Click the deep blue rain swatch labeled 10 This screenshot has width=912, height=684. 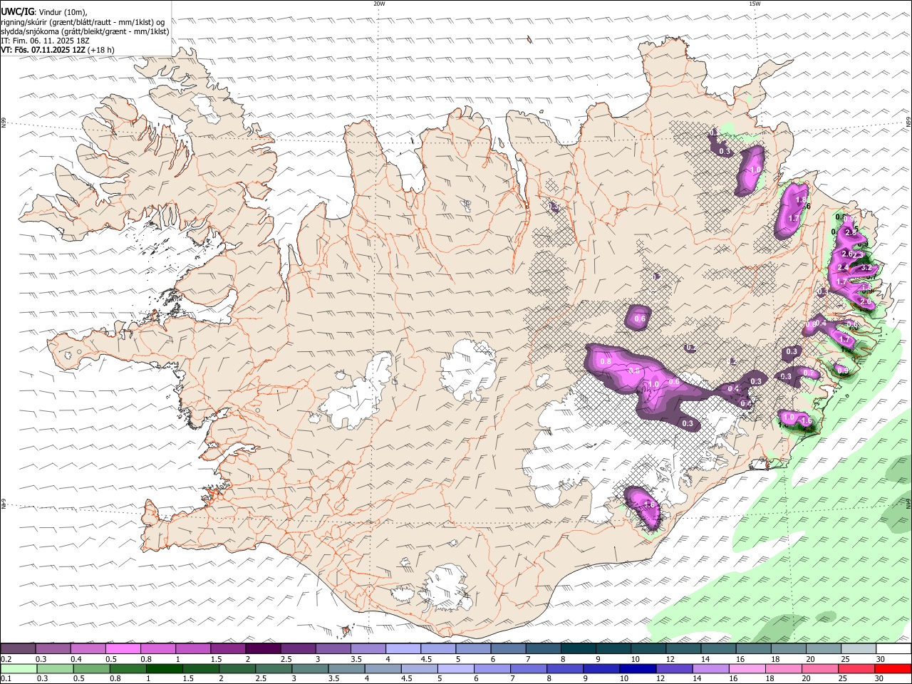pyautogui.click(x=637, y=668)
